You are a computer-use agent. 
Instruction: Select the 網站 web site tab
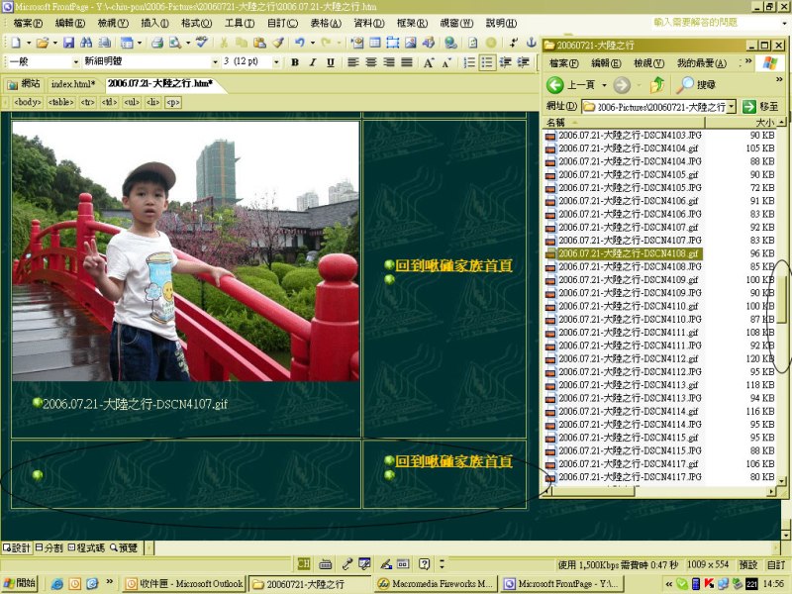point(24,84)
